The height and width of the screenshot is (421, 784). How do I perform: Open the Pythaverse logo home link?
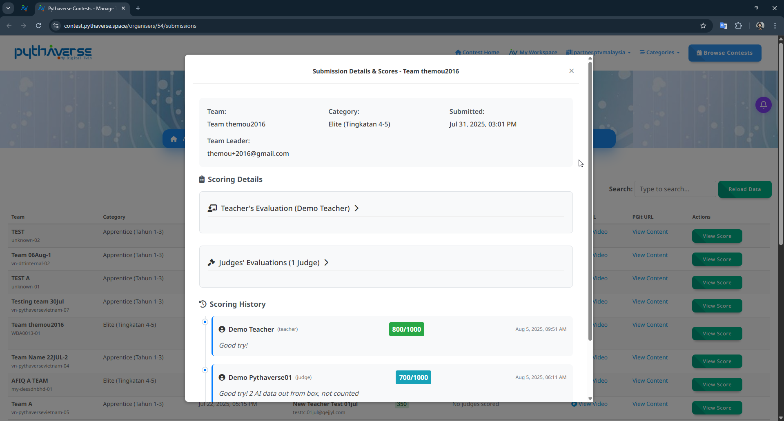pos(53,52)
